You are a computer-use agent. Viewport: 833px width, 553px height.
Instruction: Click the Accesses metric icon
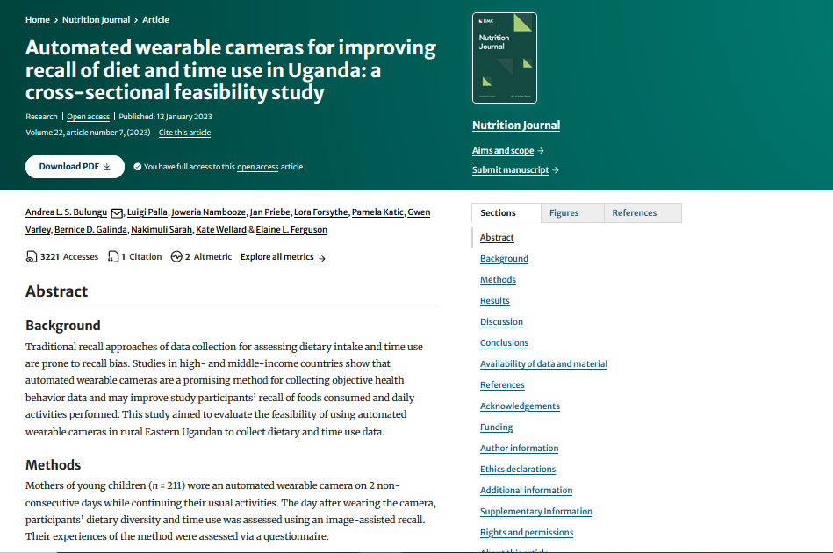[x=32, y=257]
